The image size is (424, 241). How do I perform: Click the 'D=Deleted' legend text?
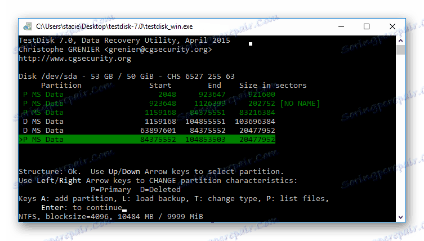160,190
